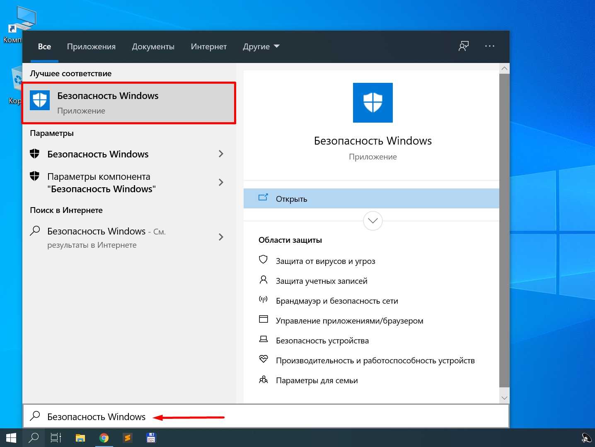Click the scrollbar thumb of preview pane
Screen dimensions: 595x447
click(x=504, y=230)
